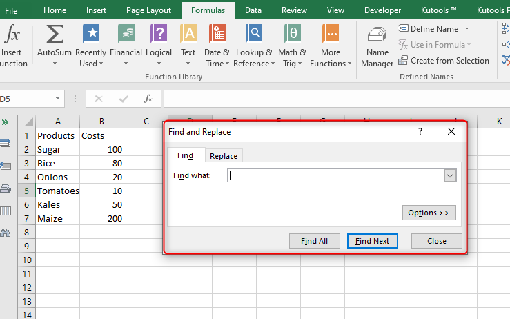The width and height of the screenshot is (510, 319).
Task: Open Recently Used functions star icon
Action: tap(91, 34)
